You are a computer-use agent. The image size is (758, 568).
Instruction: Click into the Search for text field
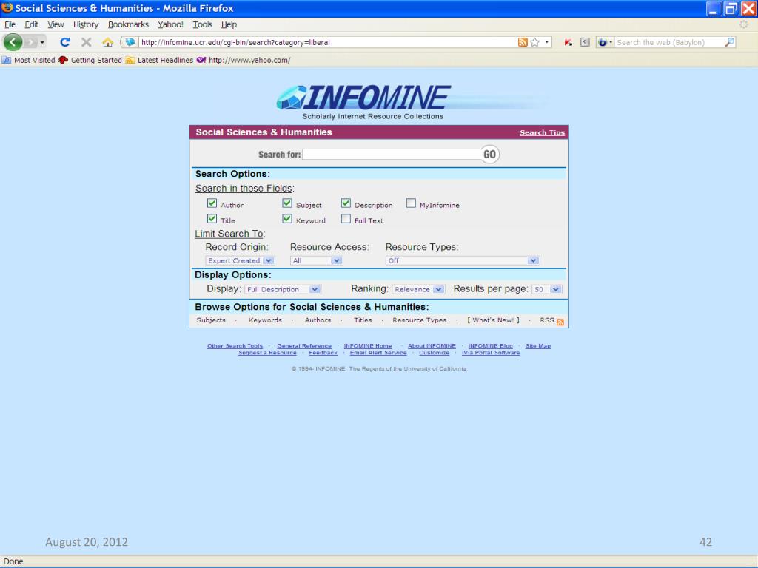point(392,154)
